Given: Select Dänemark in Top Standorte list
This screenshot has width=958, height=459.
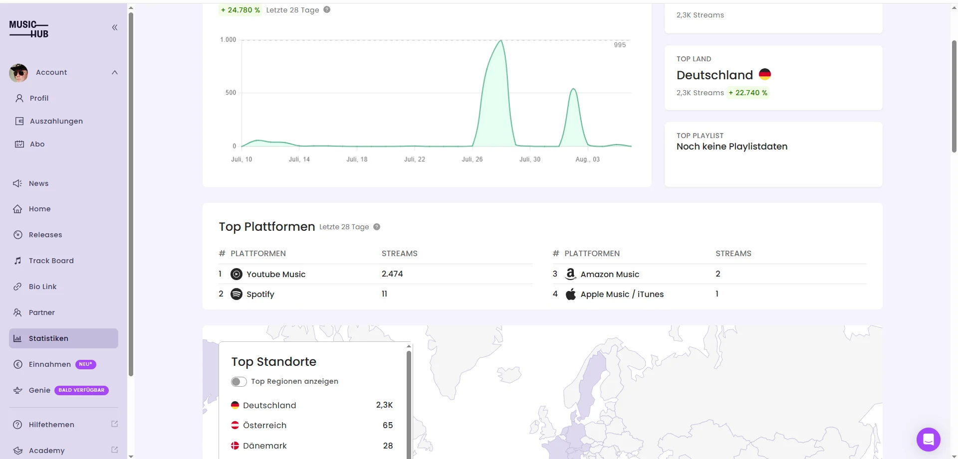Looking at the screenshot, I should [x=312, y=446].
